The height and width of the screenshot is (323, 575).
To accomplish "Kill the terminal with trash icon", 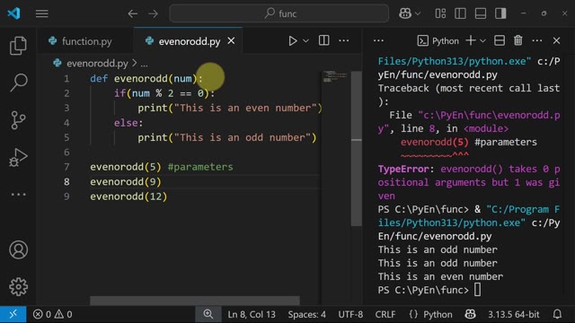I will (x=518, y=40).
